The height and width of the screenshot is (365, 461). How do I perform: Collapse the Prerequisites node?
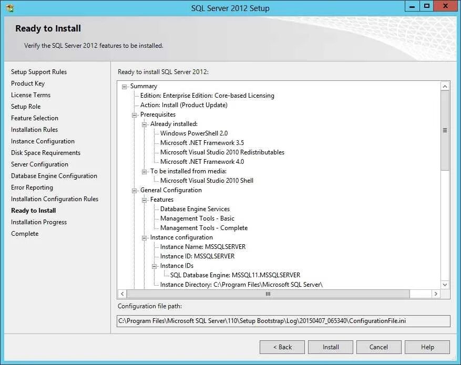click(x=135, y=115)
